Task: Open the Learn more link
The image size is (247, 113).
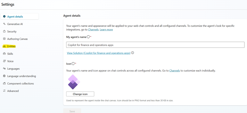Action: pos(106,29)
